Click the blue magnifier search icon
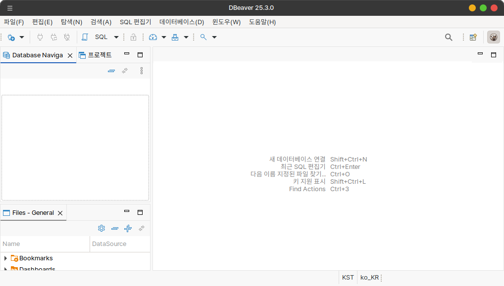Screen dimensions: 504x286 [x=203, y=37]
